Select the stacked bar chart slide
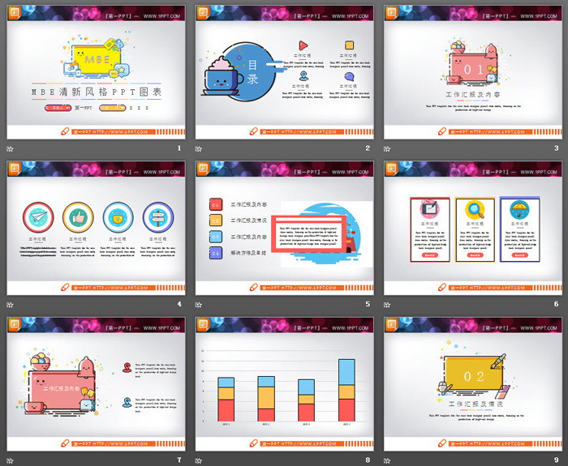The image size is (568, 466). pyautogui.click(x=284, y=383)
